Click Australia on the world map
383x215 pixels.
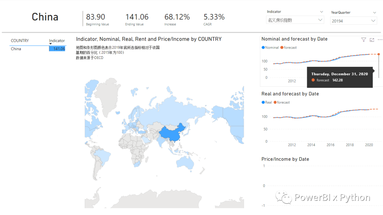pos(185,162)
